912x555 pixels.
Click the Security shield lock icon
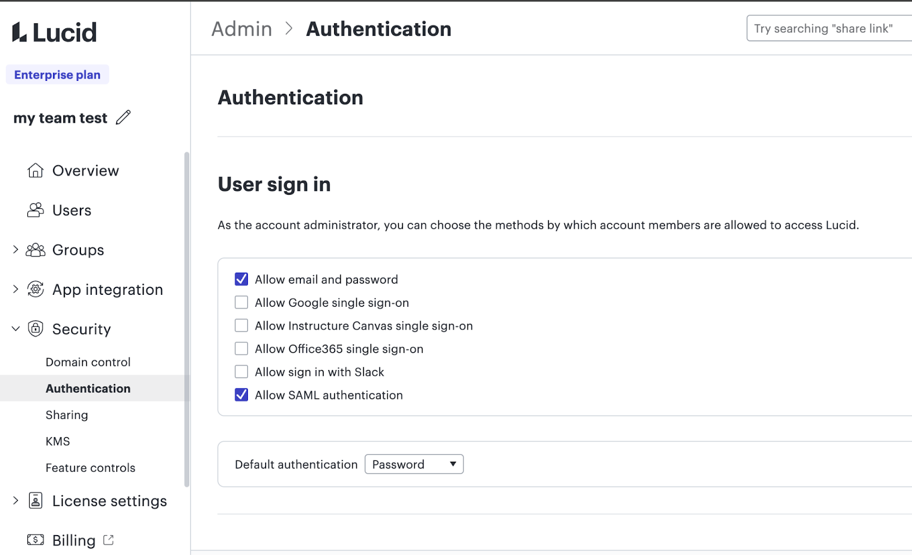tap(35, 329)
